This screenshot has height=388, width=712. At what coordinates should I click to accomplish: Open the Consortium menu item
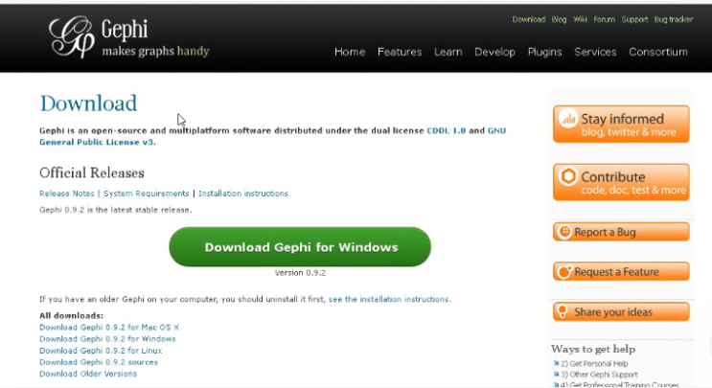pyautogui.click(x=658, y=52)
